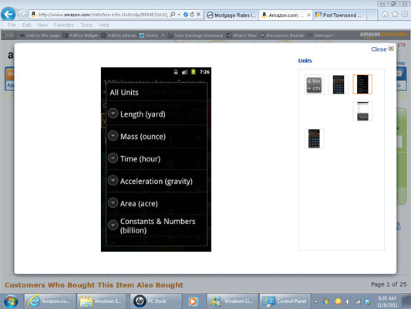Screen dimensions: 411x309
Task: Switch to the Port Townsend tab
Action: [x=339, y=15]
